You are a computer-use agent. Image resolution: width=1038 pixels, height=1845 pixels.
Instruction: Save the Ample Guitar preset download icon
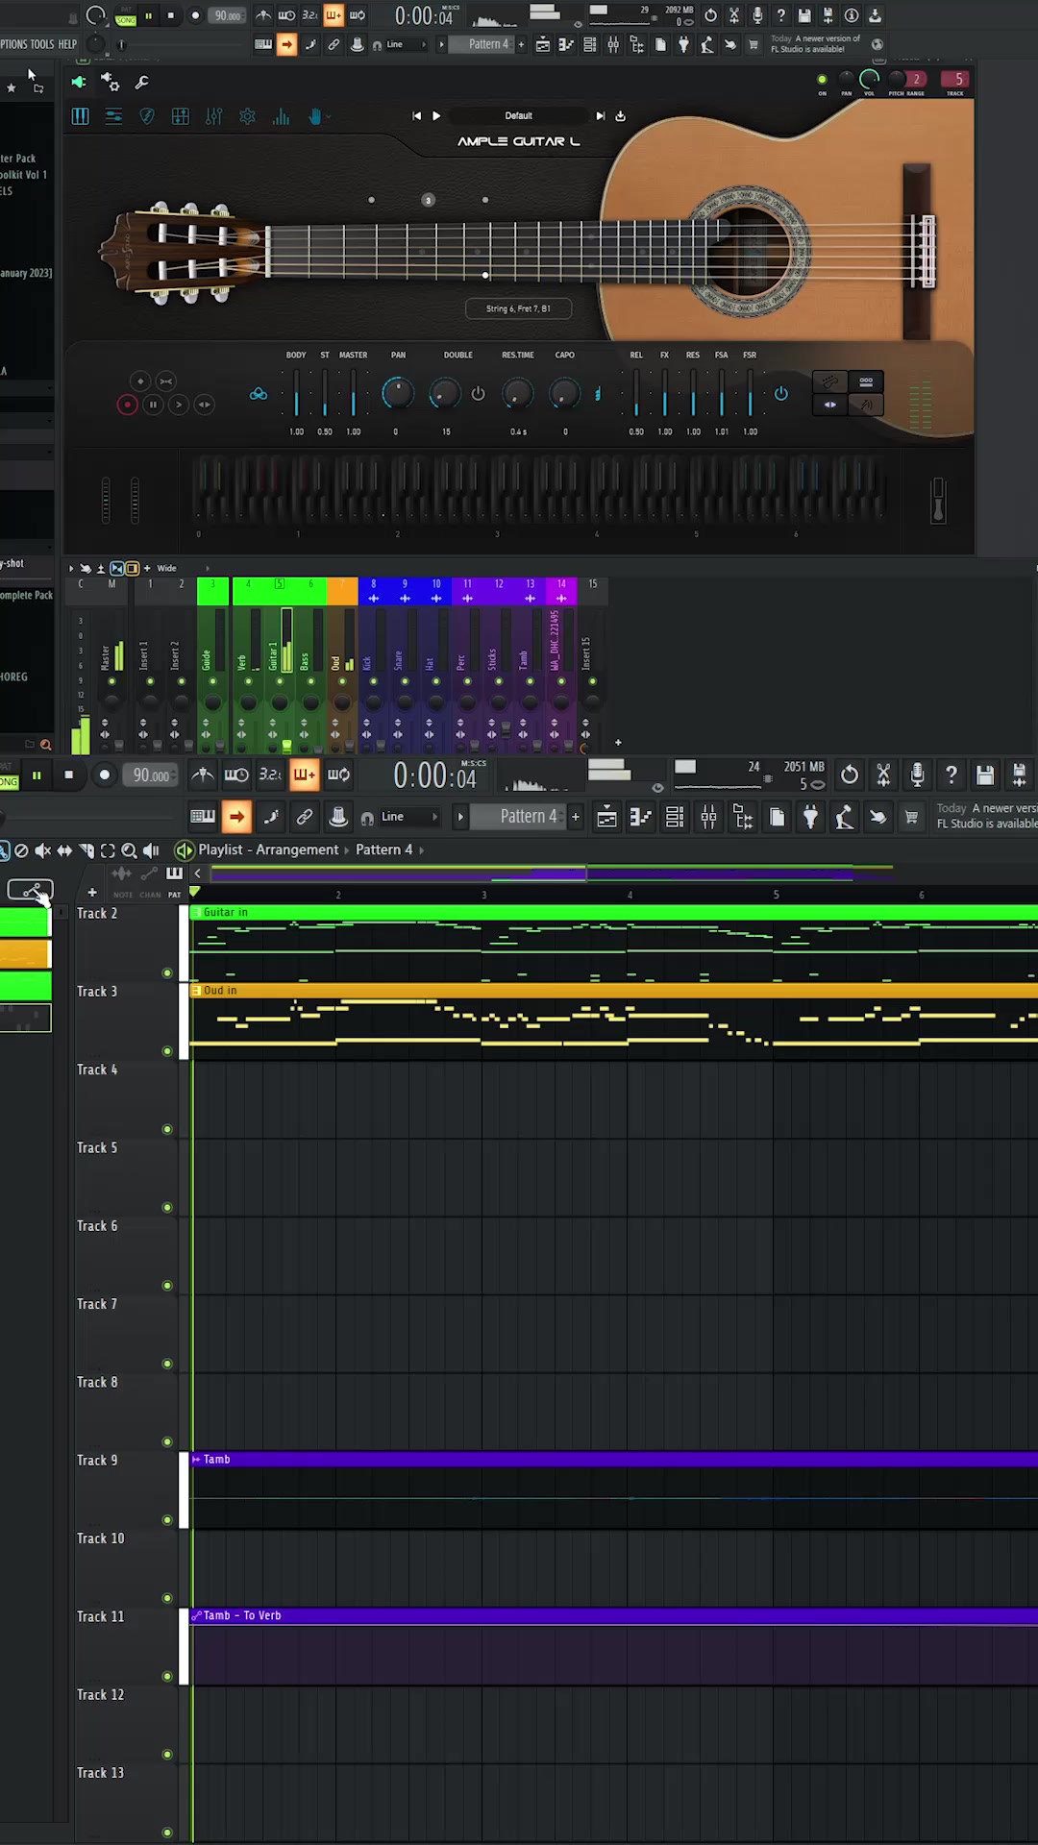tap(620, 115)
